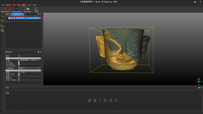203x114 pixels.
Task: Toggle the 可见性 checkbox
Action: pos(19,62)
